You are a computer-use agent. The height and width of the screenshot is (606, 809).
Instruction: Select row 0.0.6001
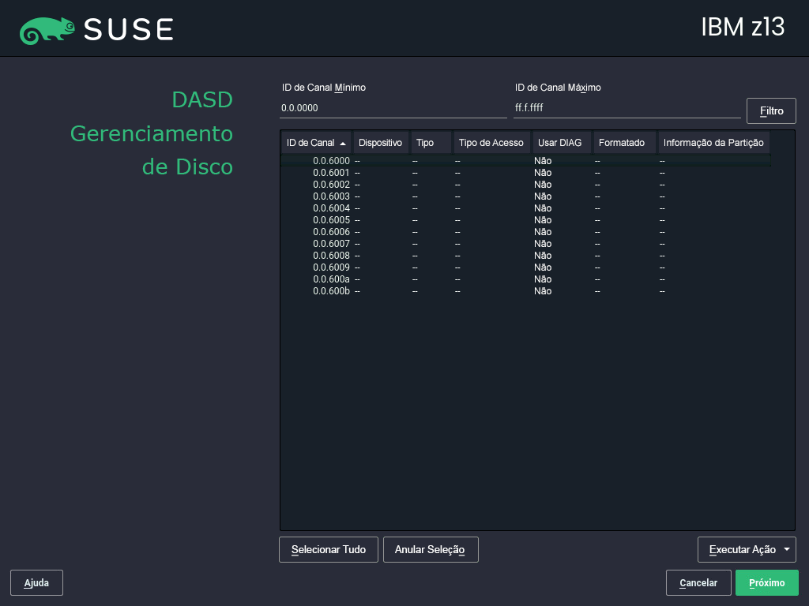525,173
